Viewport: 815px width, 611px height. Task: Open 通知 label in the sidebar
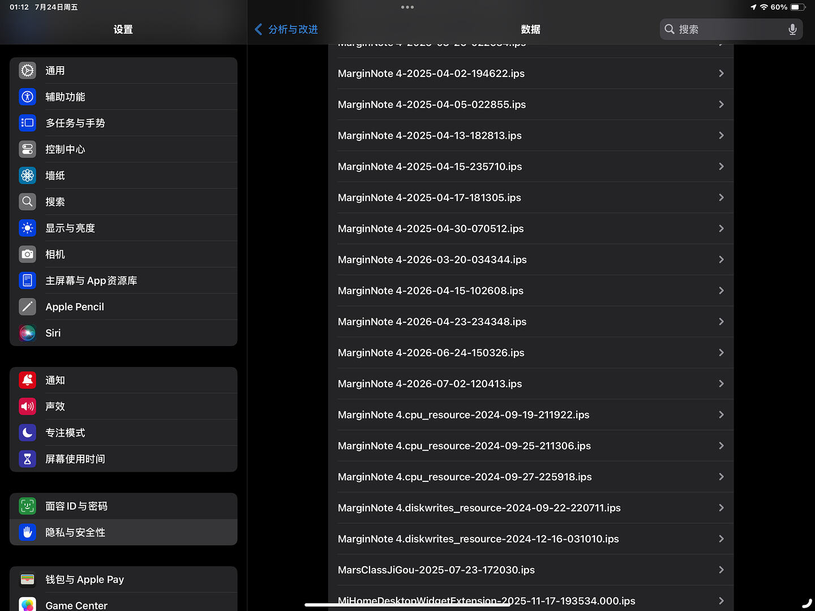click(x=55, y=380)
